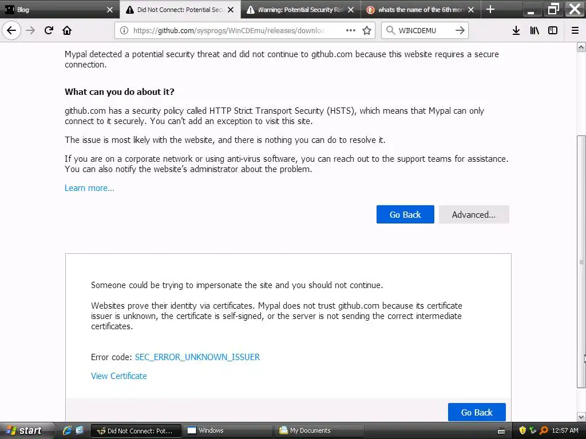
Task: Open the SEC_ERROR_UNKNOWN_ISSUER error code link
Action: (x=197, y=357)
